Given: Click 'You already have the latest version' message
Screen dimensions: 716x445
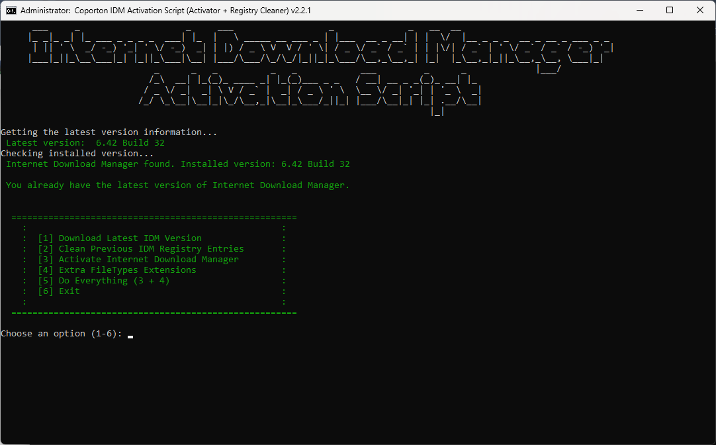Looking at the screenshot, I should click(177, 185).
